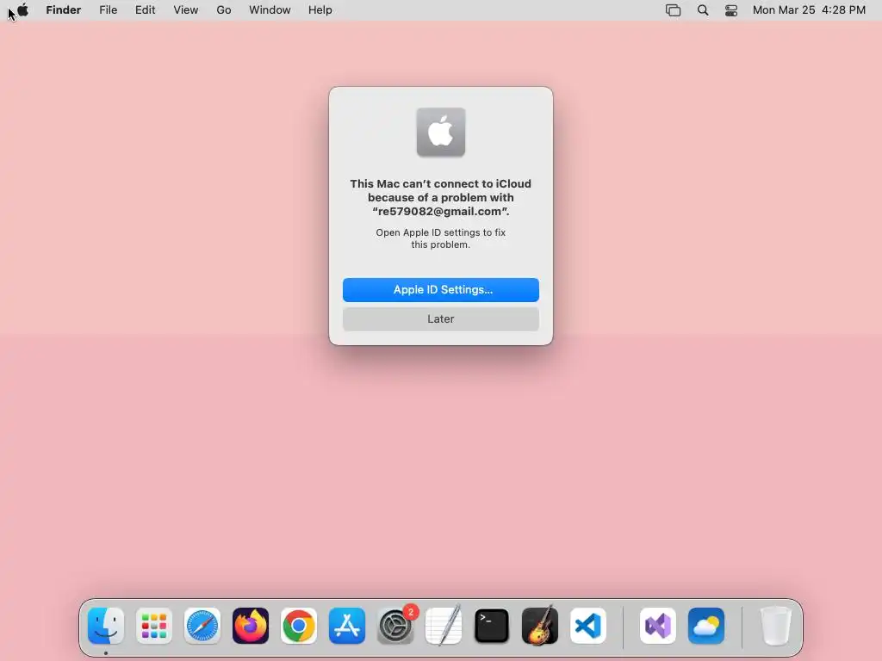
Task: Open Terminal from the Dock
Action: coord(492,626)
